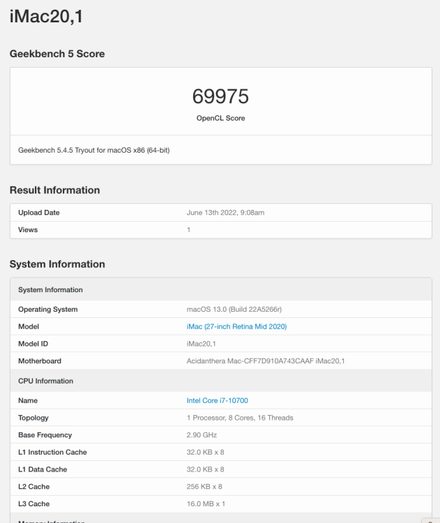Select the Model ID value iMac20,1
Image resolution: width=440 pixels, height=523 pixels.
pyautogui.click(x=201, y=344)
